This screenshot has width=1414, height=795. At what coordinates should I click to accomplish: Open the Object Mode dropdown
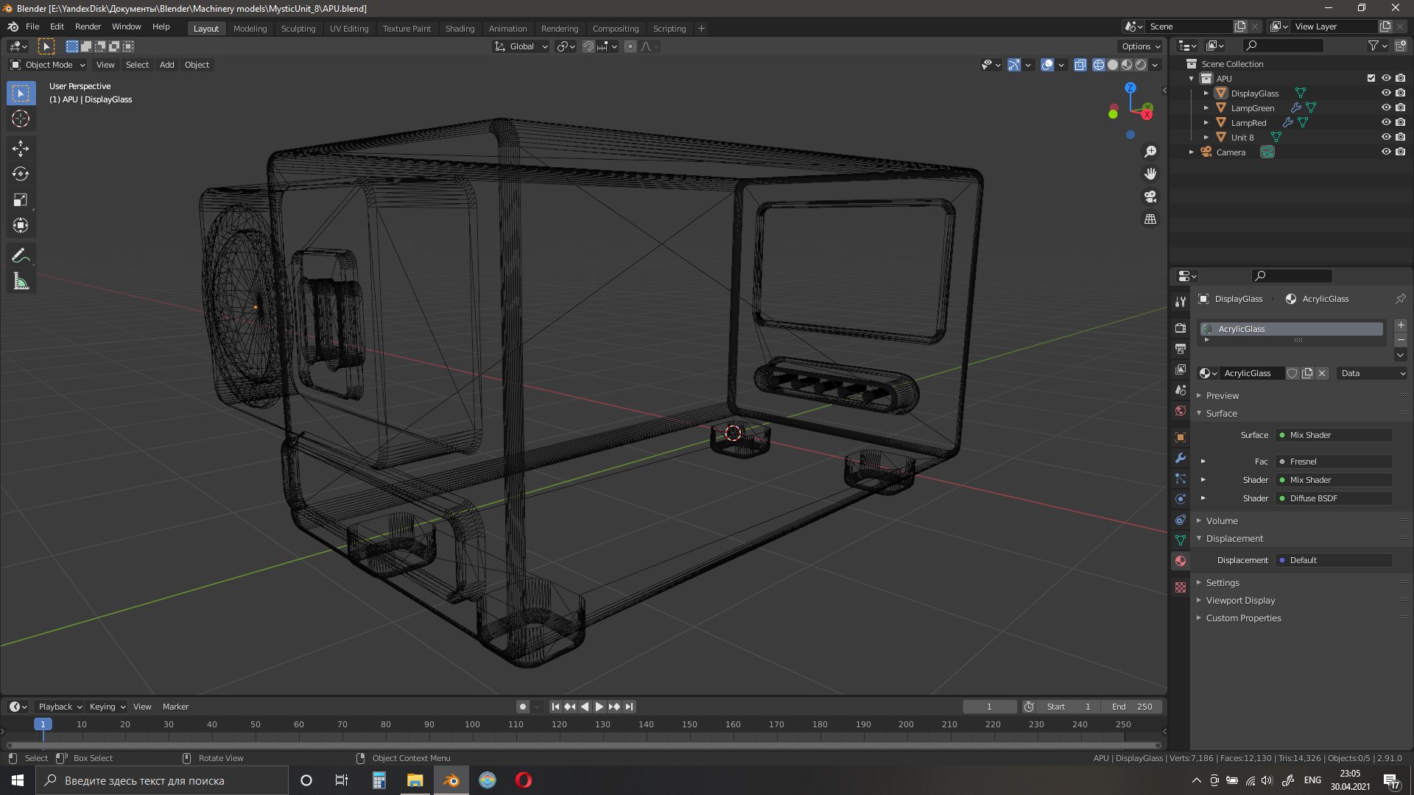pos(48,65)
